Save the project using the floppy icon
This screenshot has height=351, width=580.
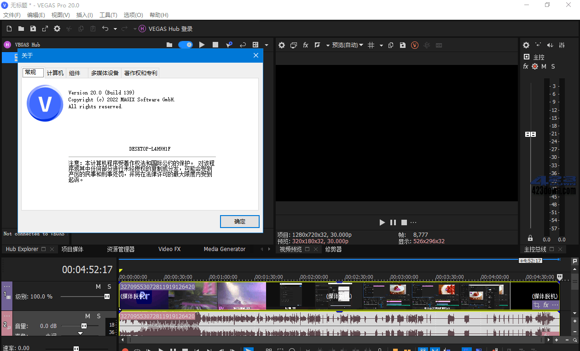33,29
